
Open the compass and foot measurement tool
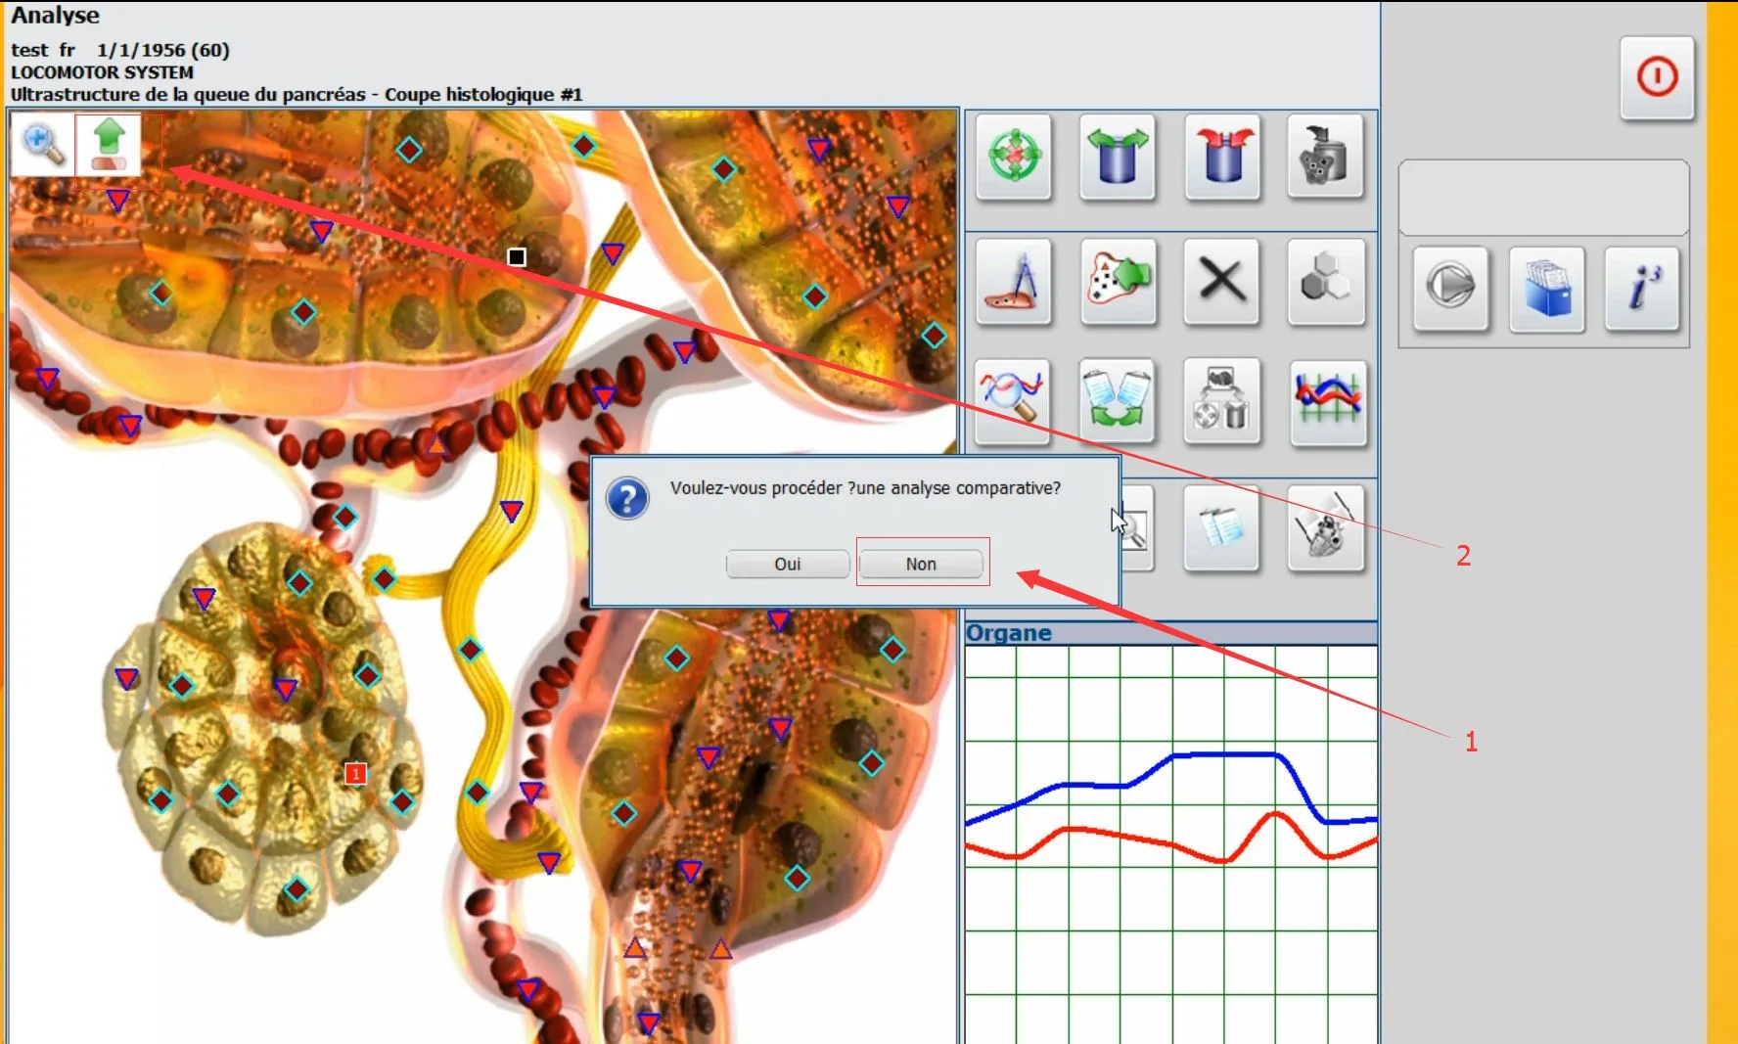coord(1014,282)
